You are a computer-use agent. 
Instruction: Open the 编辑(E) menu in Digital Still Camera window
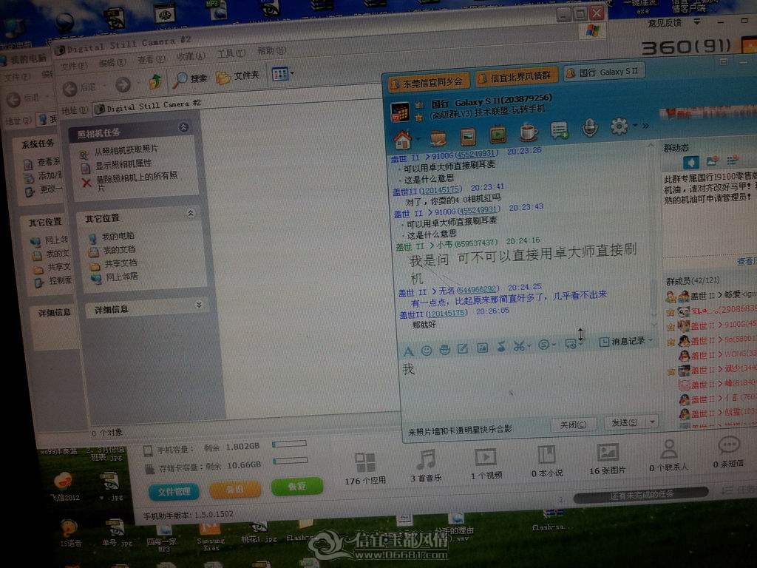112,63
